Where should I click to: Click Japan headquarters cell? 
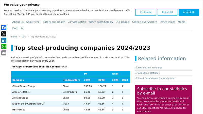point(66,104)
